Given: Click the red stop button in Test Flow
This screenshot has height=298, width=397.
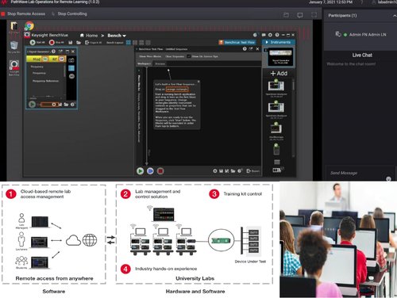Looking at the screenshot, I should pyautogui.click(x=160, y=171).
